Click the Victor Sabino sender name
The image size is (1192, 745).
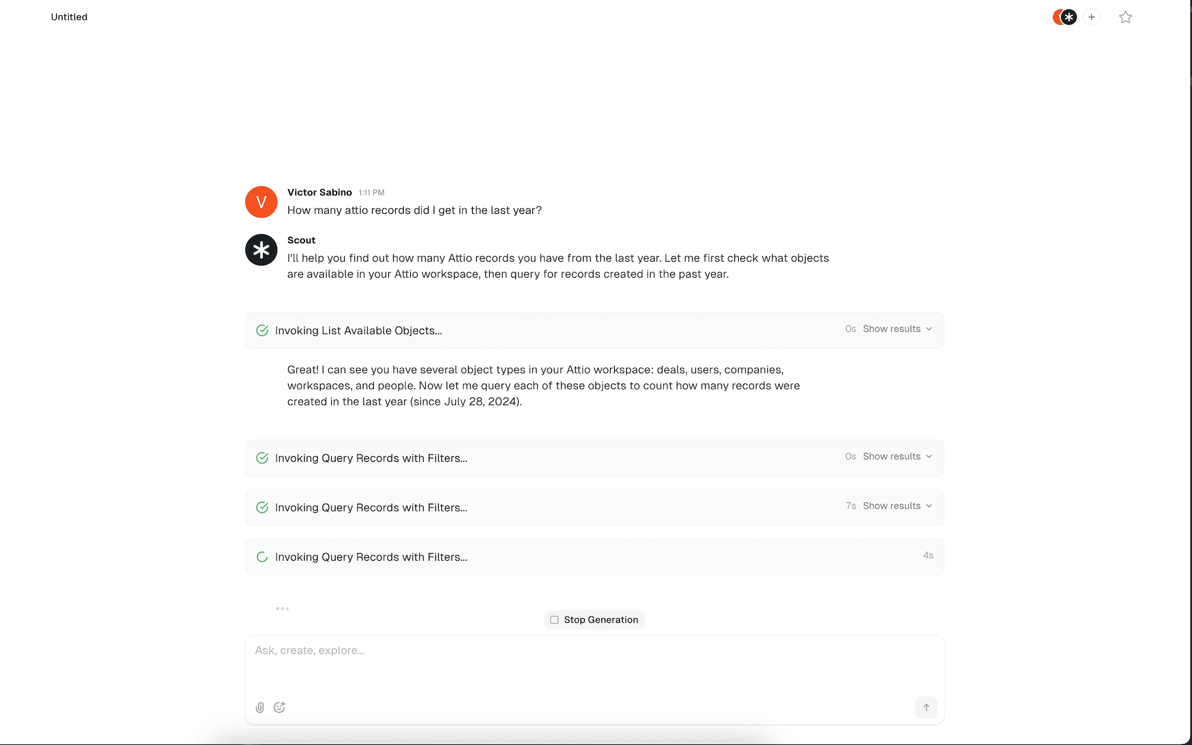[319, 192]
